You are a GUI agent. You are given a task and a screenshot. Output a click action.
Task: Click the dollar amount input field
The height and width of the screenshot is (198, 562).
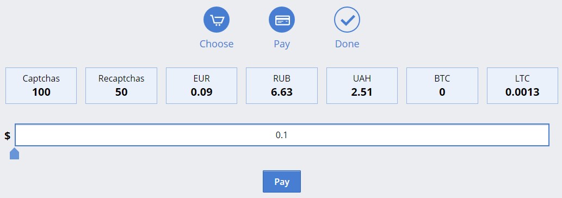click(282, 135)
